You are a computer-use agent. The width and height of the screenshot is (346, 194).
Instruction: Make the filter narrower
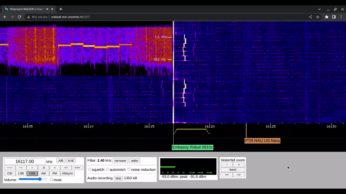tap(120, 161)
